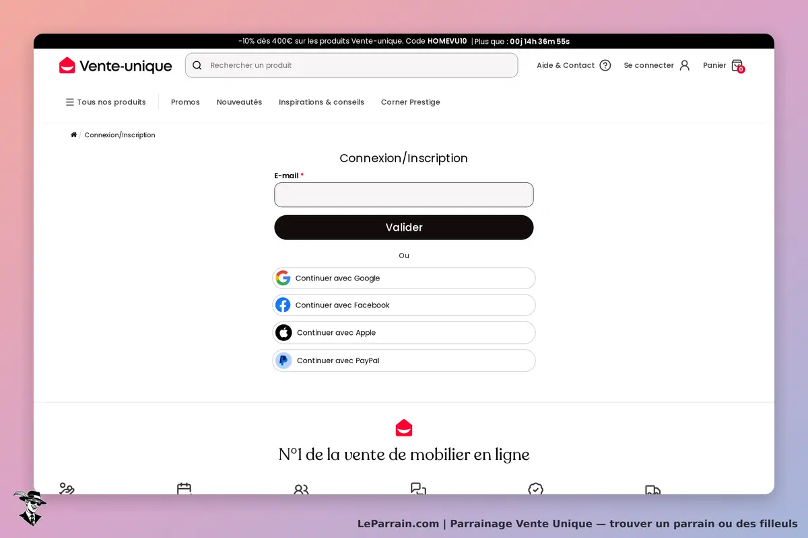Click the Connexion/Inscription heading
This screenshot has height=538, width=808.
(404, 158)
